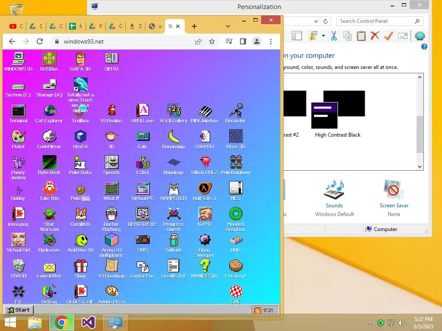Launch Half-Life 3 icon

tap(204, 191)
